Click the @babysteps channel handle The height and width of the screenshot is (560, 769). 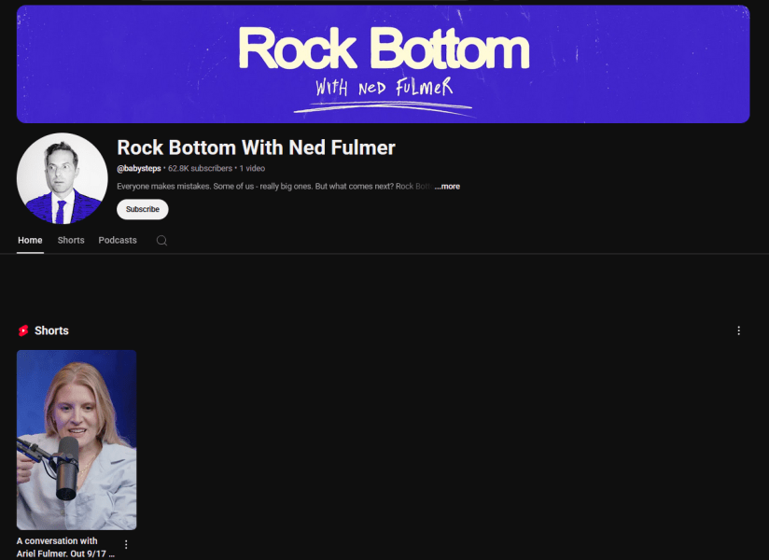[x=138, y=169]
